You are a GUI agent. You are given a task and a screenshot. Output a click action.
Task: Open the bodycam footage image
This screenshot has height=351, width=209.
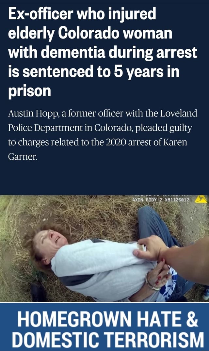(104, 248)
